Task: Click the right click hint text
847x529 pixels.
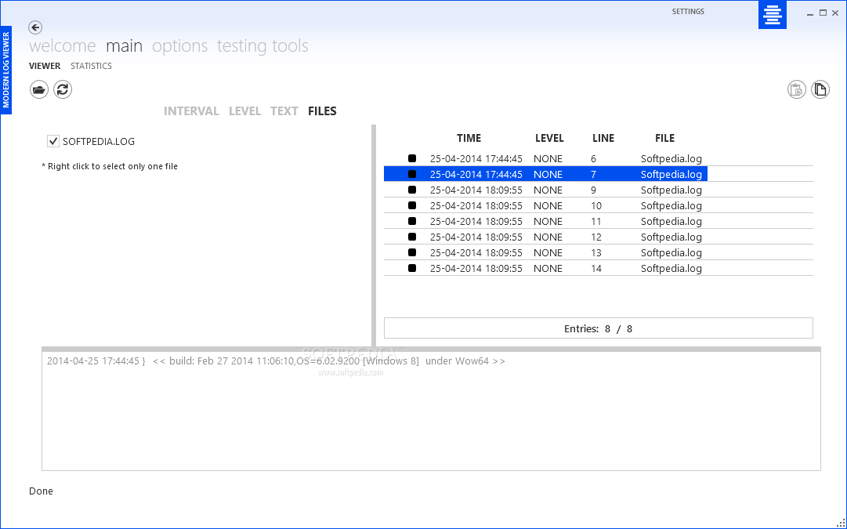Action: tap(110, 166)
